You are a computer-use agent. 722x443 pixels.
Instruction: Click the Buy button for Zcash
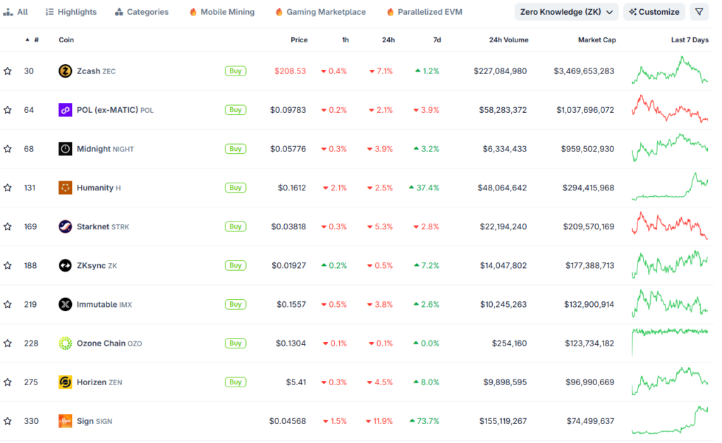pos(235,71)
